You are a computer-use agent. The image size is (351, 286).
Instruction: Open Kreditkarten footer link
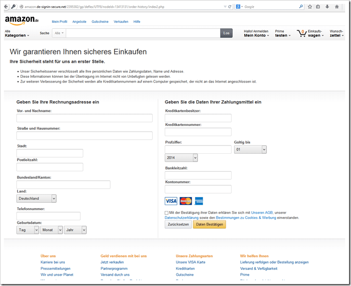click(x=185, y=268)
